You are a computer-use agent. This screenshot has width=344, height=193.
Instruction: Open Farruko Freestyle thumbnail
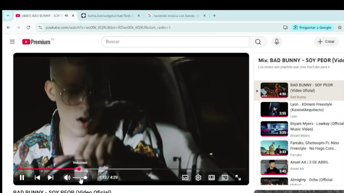click(274, 148)
